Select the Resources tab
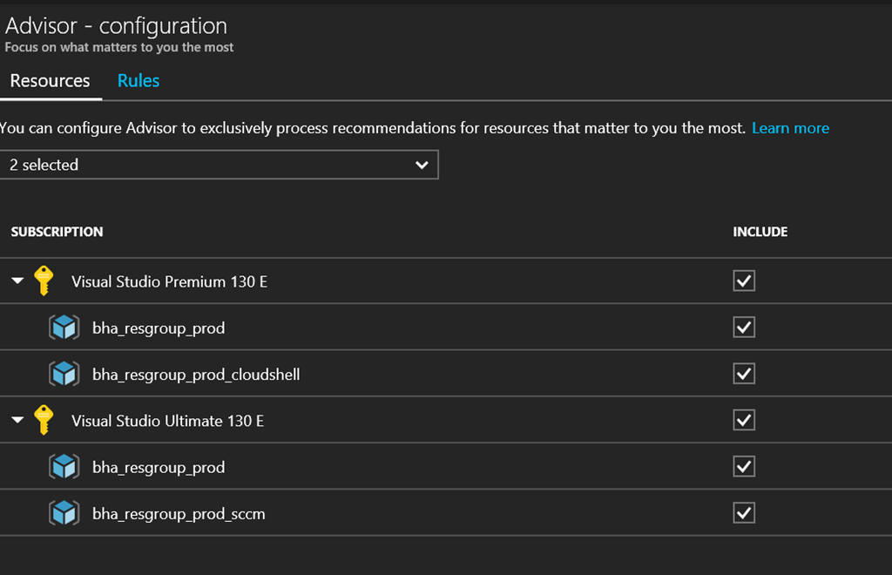 click(50, 81)
